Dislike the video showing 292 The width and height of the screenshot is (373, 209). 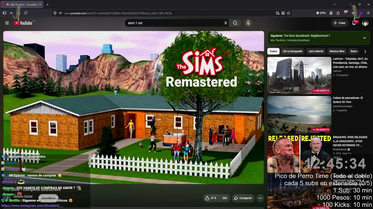(x=224, y=198)
